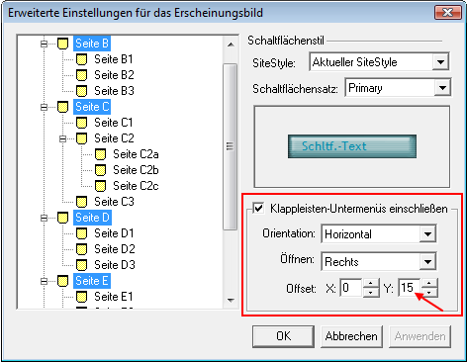Click the page icon beside Seite C1
Screen dimensions: 467x362
click(81, 123)
